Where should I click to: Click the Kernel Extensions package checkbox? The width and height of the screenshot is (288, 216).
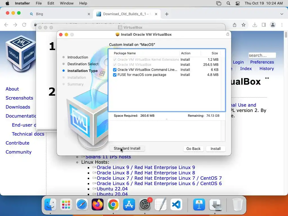[x=115, y=60]
